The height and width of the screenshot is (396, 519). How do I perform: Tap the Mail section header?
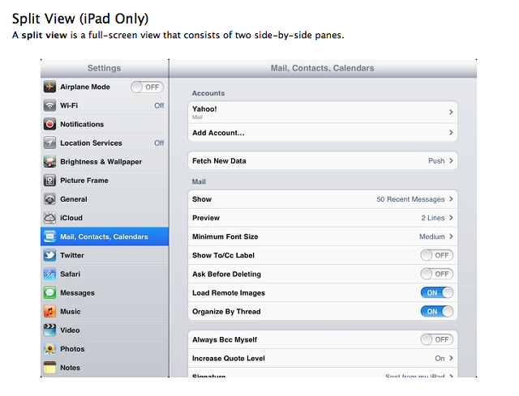point(199,181)
